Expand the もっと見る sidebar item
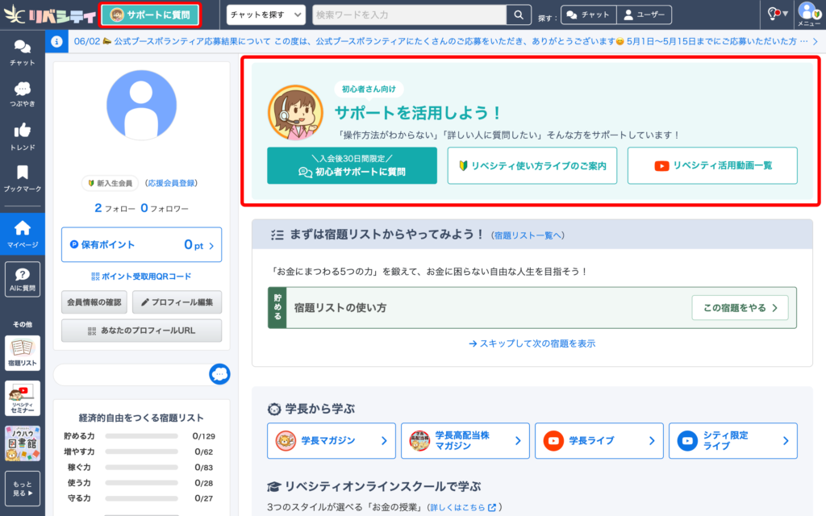The image size is (826, 516). pos(22,488)
